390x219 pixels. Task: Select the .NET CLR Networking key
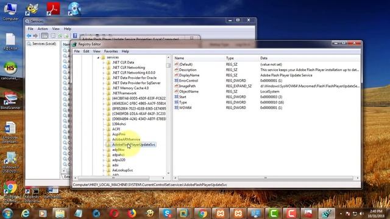129,68
